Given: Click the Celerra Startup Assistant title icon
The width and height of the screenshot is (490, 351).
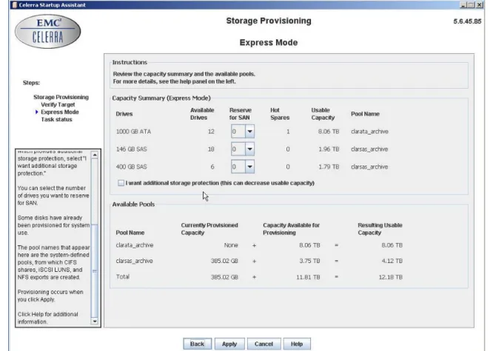Looking at the screenshot, I should tap(15, 4).
